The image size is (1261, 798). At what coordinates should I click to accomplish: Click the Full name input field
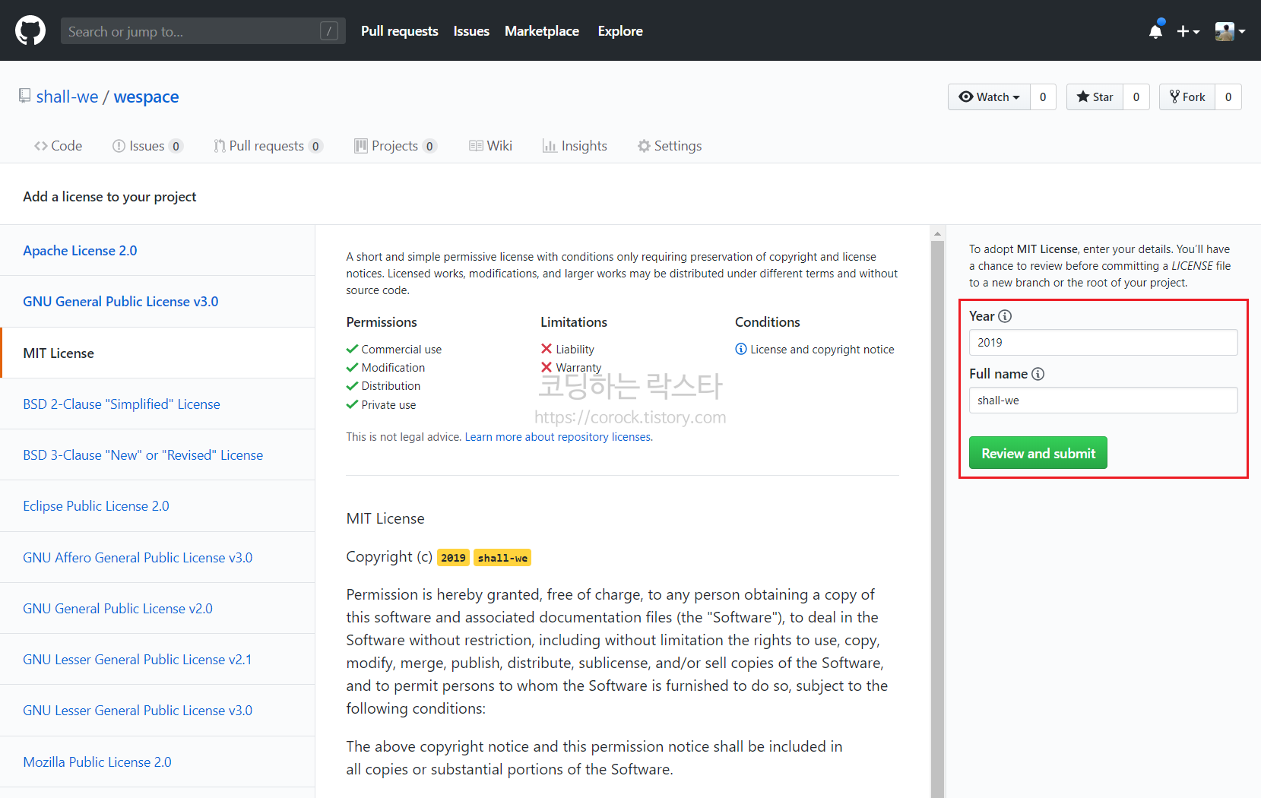[x=1103, y=401]
